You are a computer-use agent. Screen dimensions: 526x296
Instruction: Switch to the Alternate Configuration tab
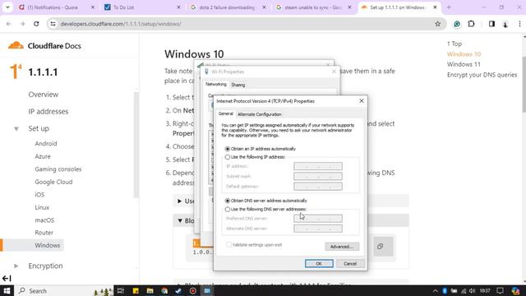click(260, 114)
